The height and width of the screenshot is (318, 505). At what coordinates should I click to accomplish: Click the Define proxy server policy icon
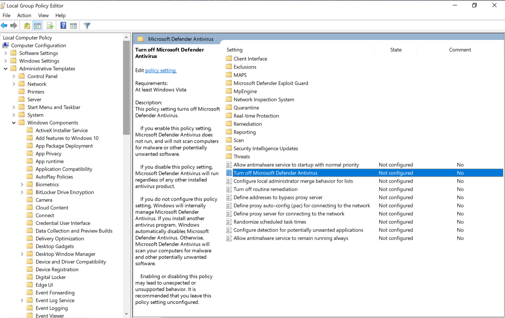click(229, 214)
